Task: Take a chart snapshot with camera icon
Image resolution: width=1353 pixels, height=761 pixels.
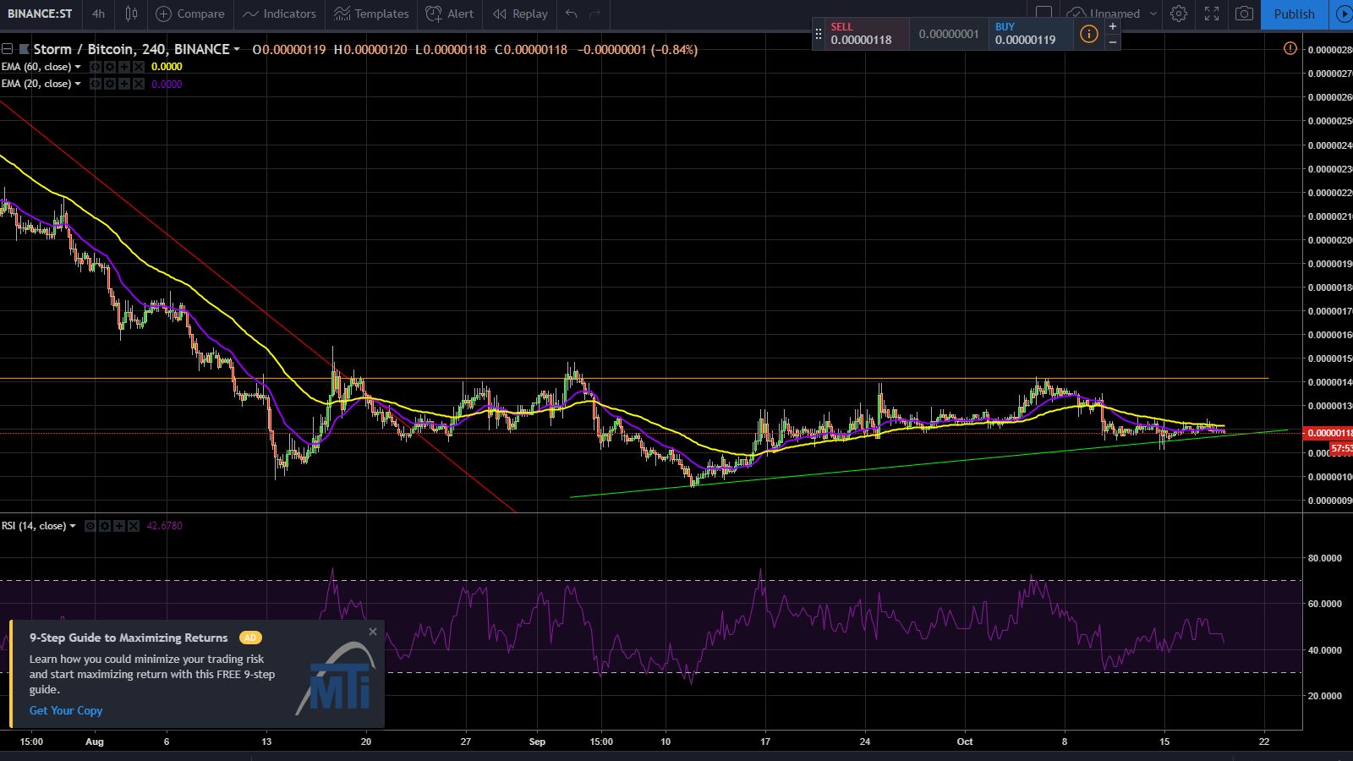Action: pos(1244,14)
